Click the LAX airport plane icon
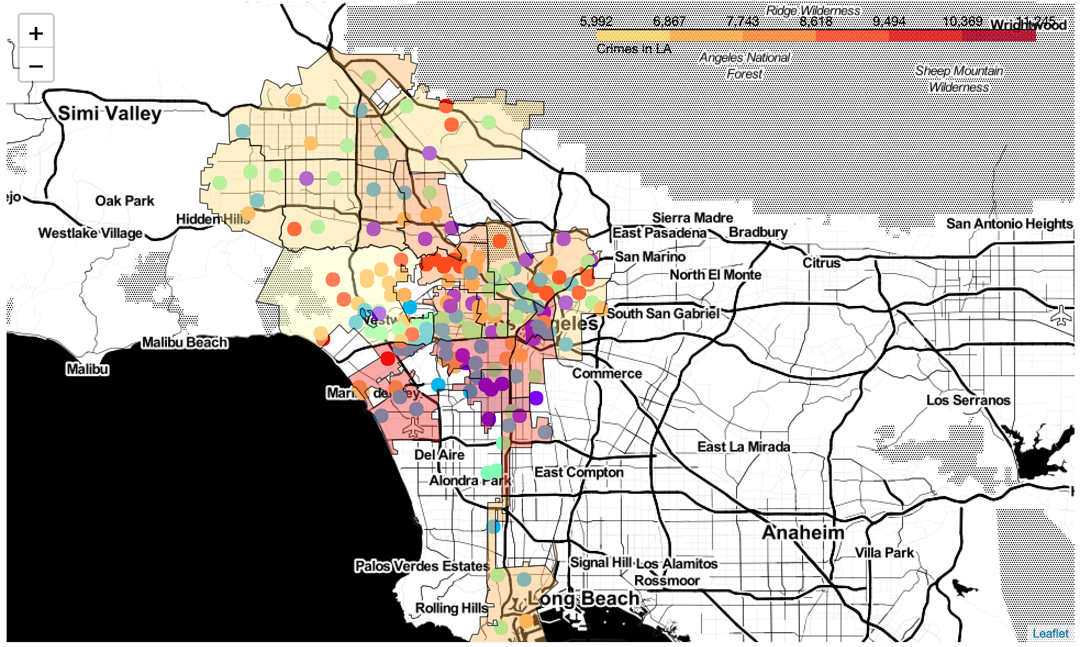1080x647 pixels. pyautogui.click(x=414, y=427)
